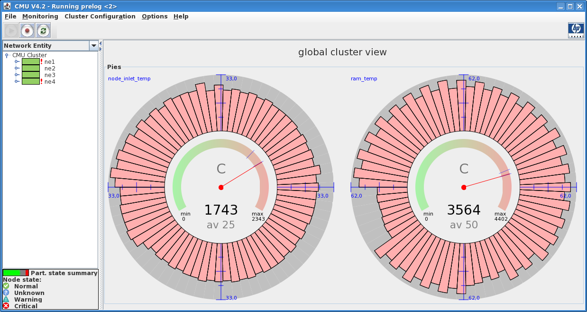Screen dimensions: 587x312
Task: Select the ne4 network entity
Action: point(49,81)
